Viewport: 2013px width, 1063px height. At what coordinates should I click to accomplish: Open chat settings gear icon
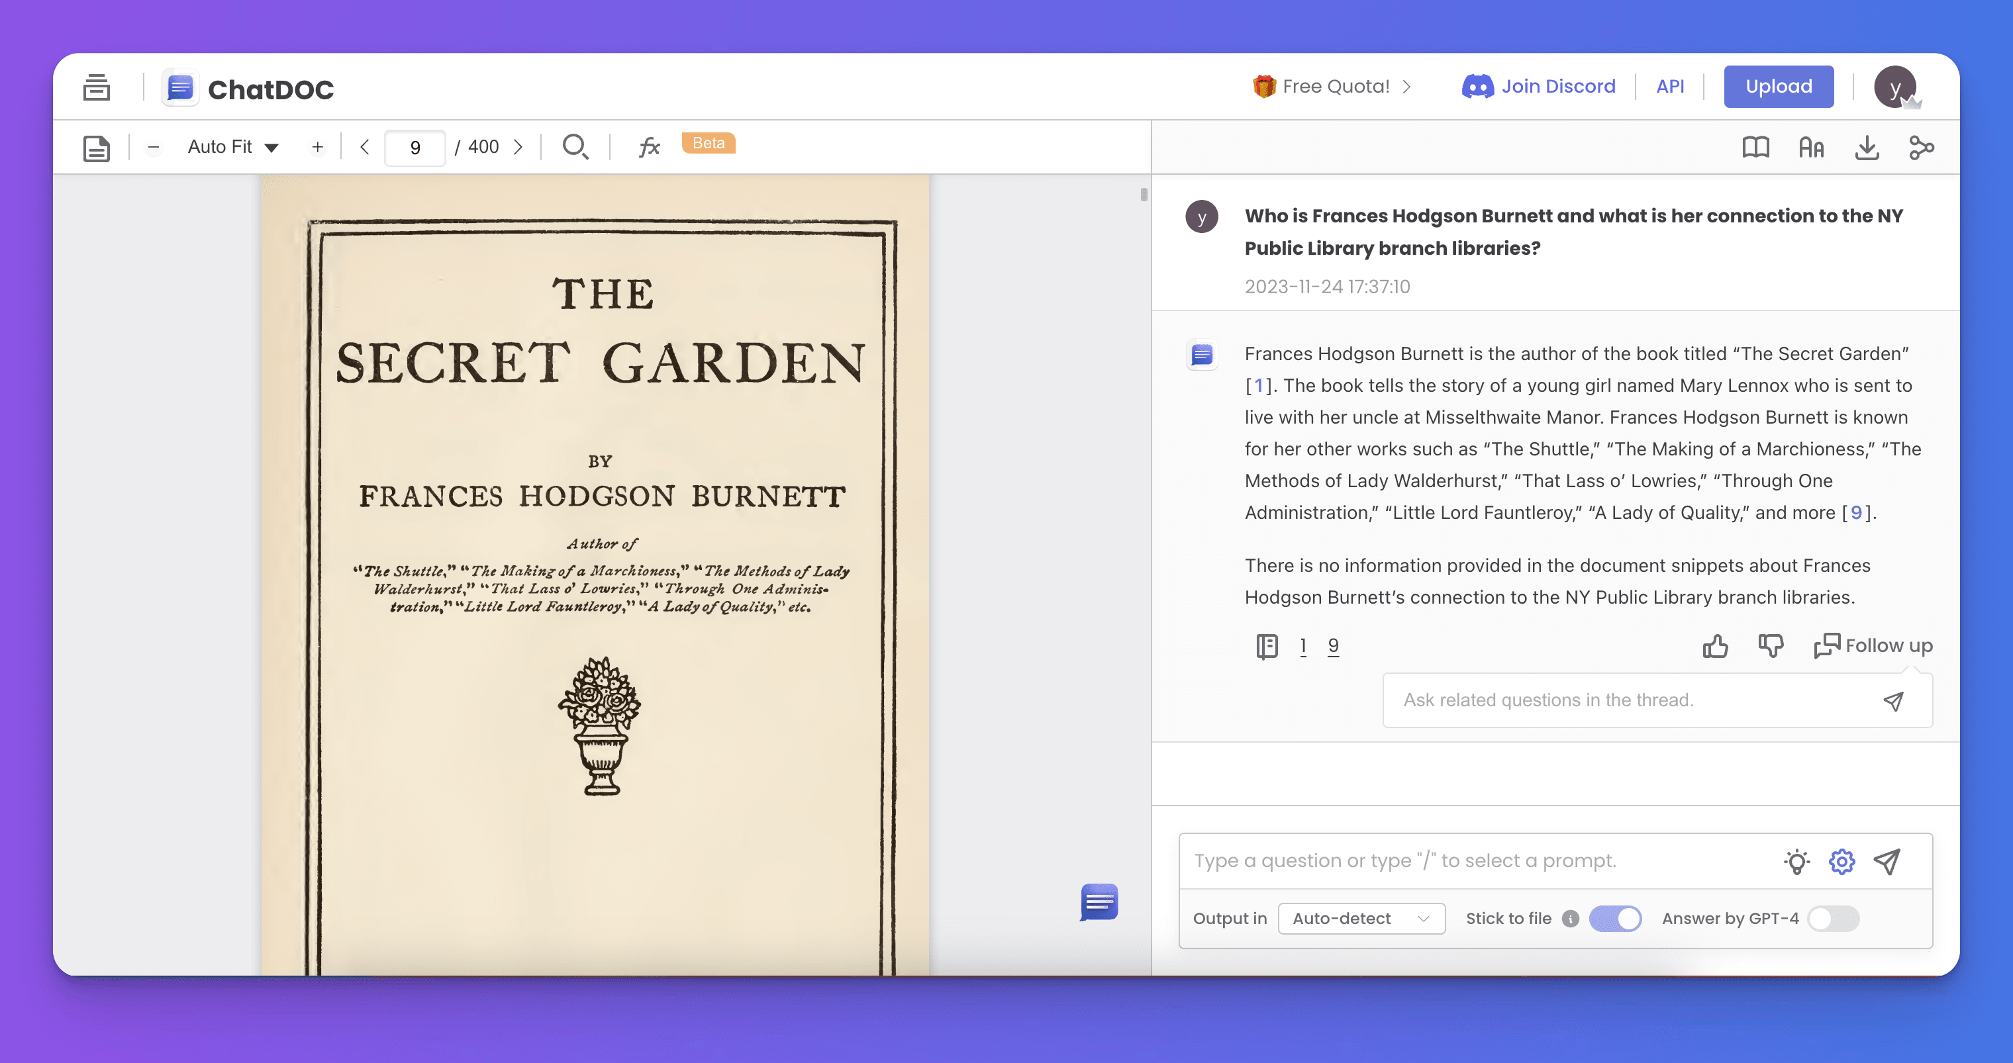[1841, 860]
